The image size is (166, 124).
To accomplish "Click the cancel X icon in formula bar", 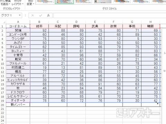I will click(x=33, y=15).
